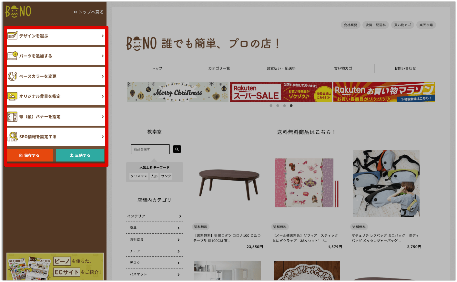Click the BiiNO logo in the sidebar
This screenshot has width=457, height=282.
(18, 12)
